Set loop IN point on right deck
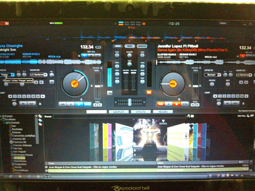 (228, 103)
